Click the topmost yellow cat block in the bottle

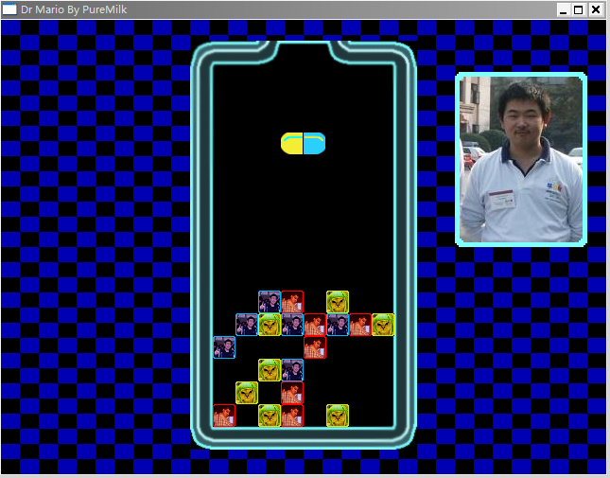tap(338, 302)
